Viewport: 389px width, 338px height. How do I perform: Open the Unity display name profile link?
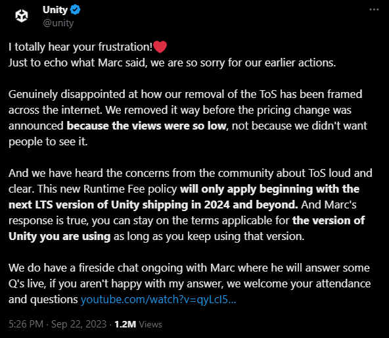[55, 10]
